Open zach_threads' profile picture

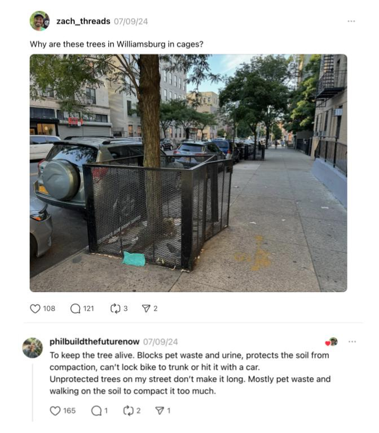coord(39,21)
